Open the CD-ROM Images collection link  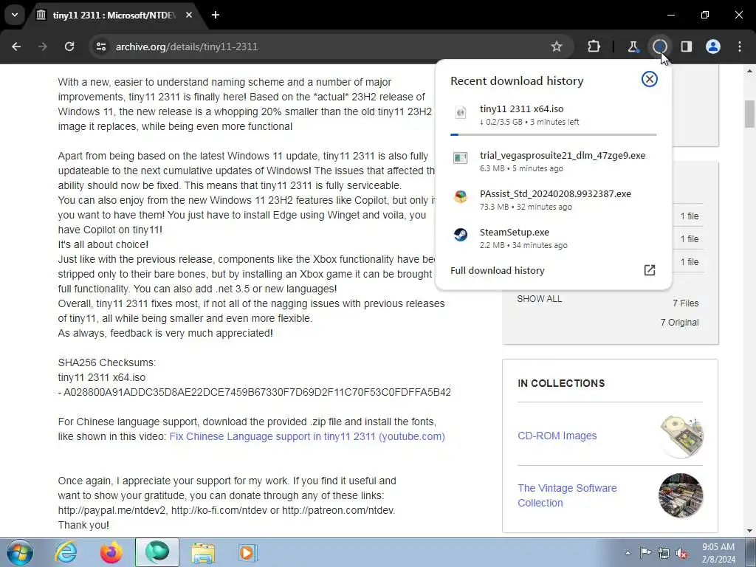(557, 436)
